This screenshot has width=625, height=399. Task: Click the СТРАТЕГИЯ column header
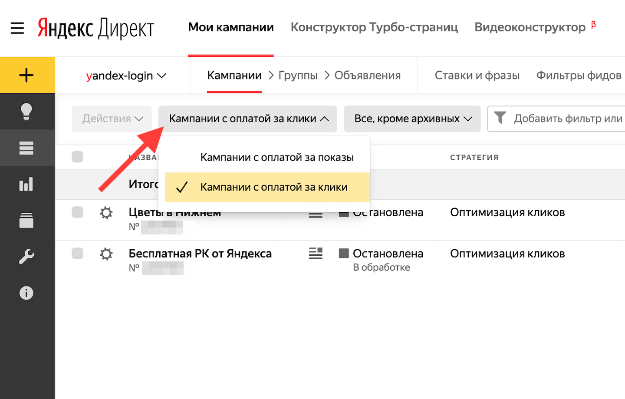point(474,158)
